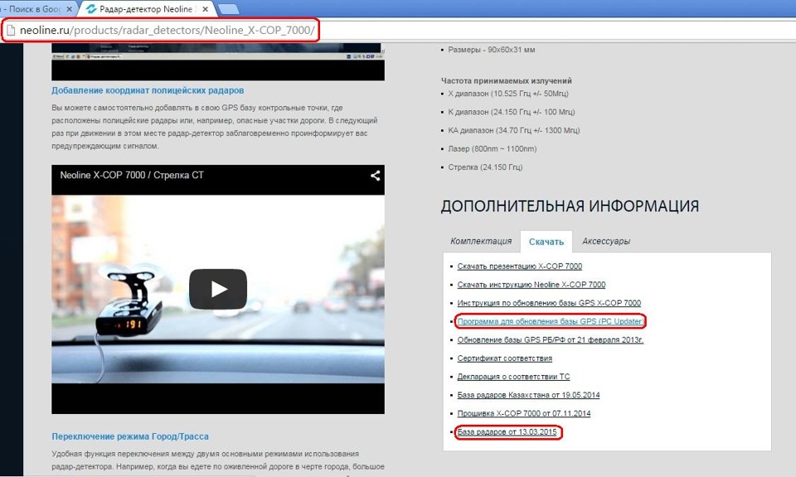Open a new browser tab

click(229, 9)
